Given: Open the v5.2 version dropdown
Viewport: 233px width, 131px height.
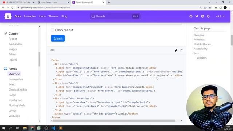Looking at the screenshot, I should tap(220, 16).
